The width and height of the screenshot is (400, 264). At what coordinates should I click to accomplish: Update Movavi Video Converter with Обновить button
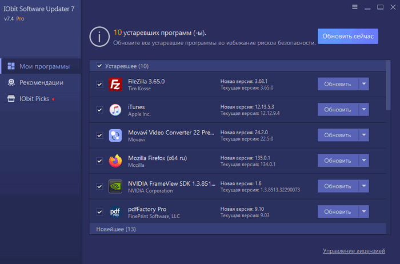[337, 135]
